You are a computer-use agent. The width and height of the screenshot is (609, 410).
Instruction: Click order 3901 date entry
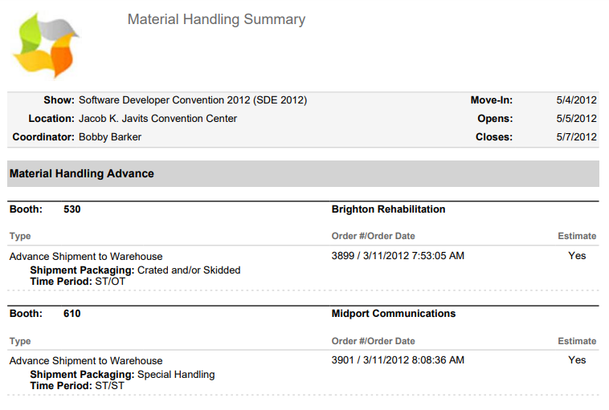click(398, 360)
